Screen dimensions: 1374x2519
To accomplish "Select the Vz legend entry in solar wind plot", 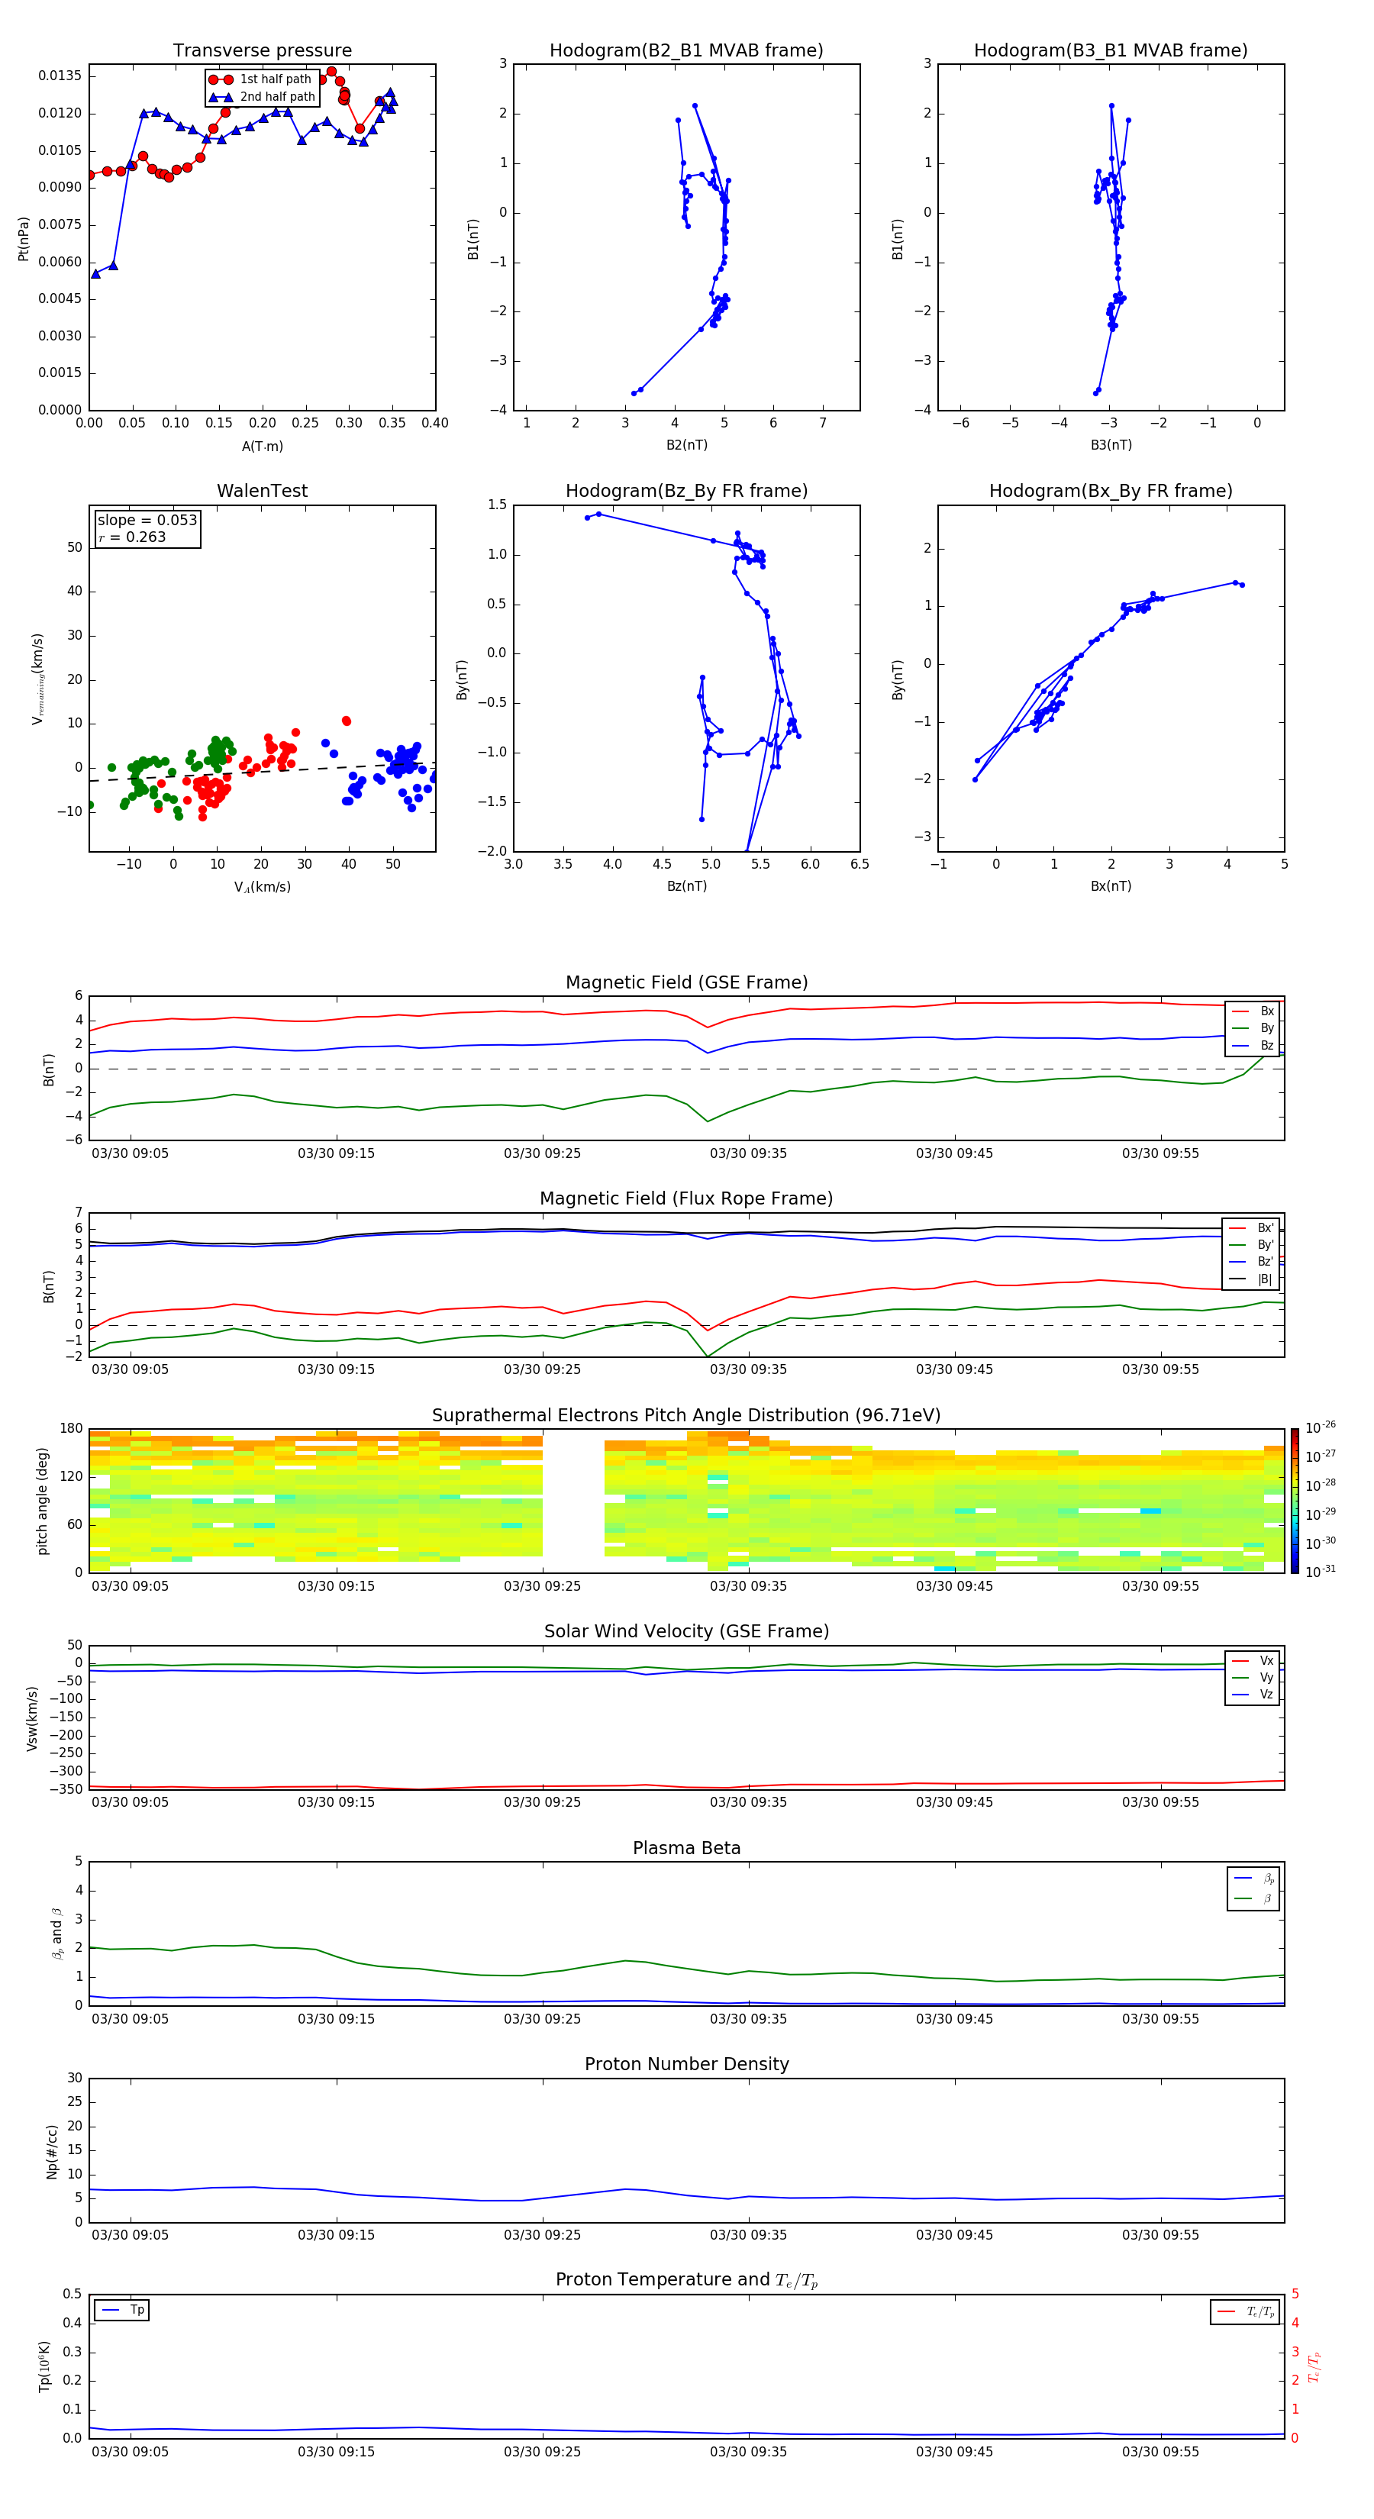I will [1253, 1695].
